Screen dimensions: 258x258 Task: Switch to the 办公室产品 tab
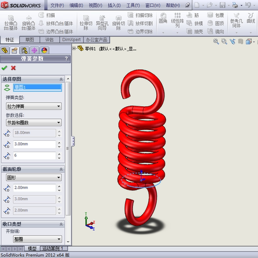[96, 40]
